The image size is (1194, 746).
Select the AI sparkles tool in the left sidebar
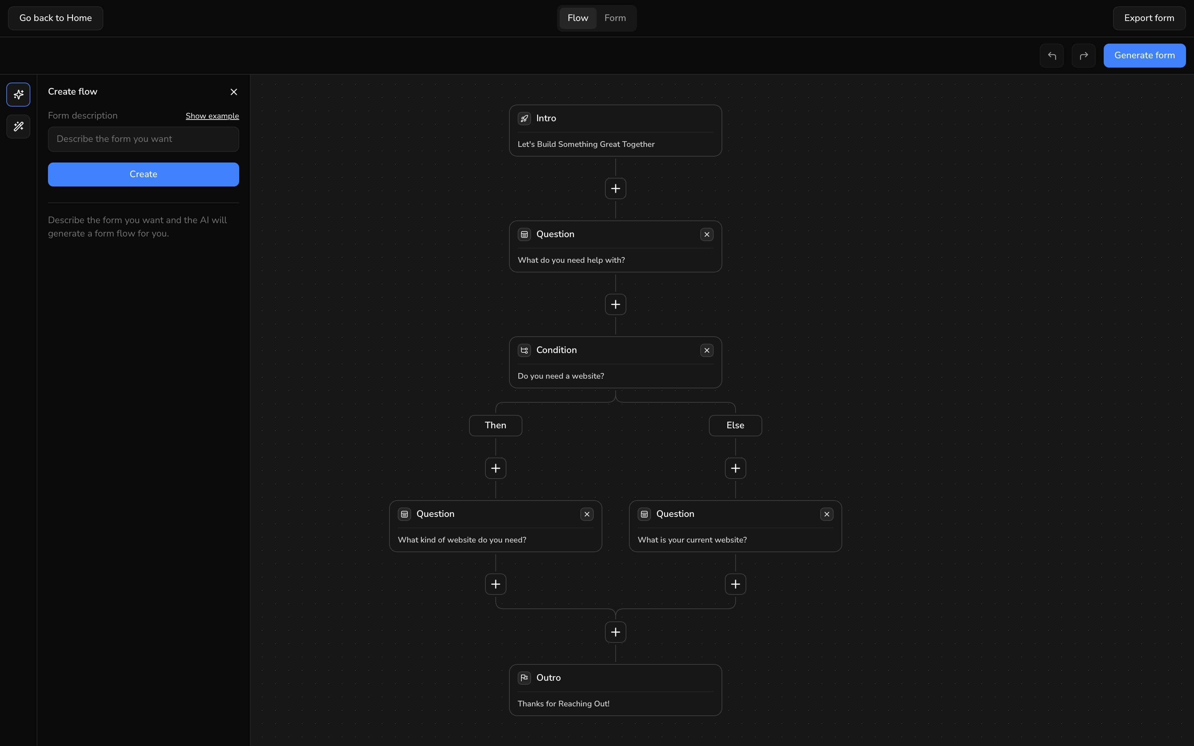coord(18,95)
